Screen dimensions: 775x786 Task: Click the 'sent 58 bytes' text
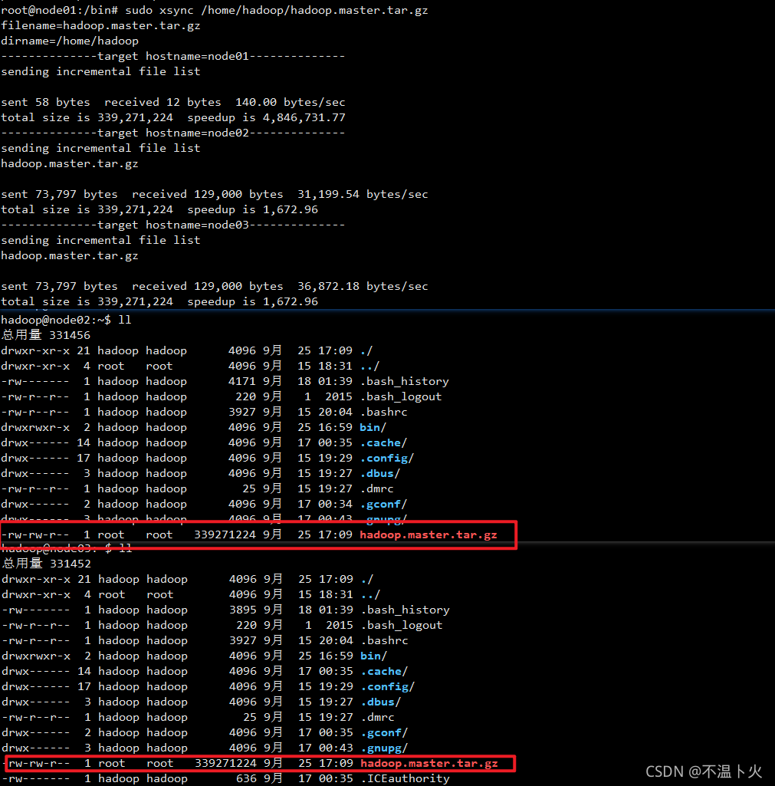45,102
